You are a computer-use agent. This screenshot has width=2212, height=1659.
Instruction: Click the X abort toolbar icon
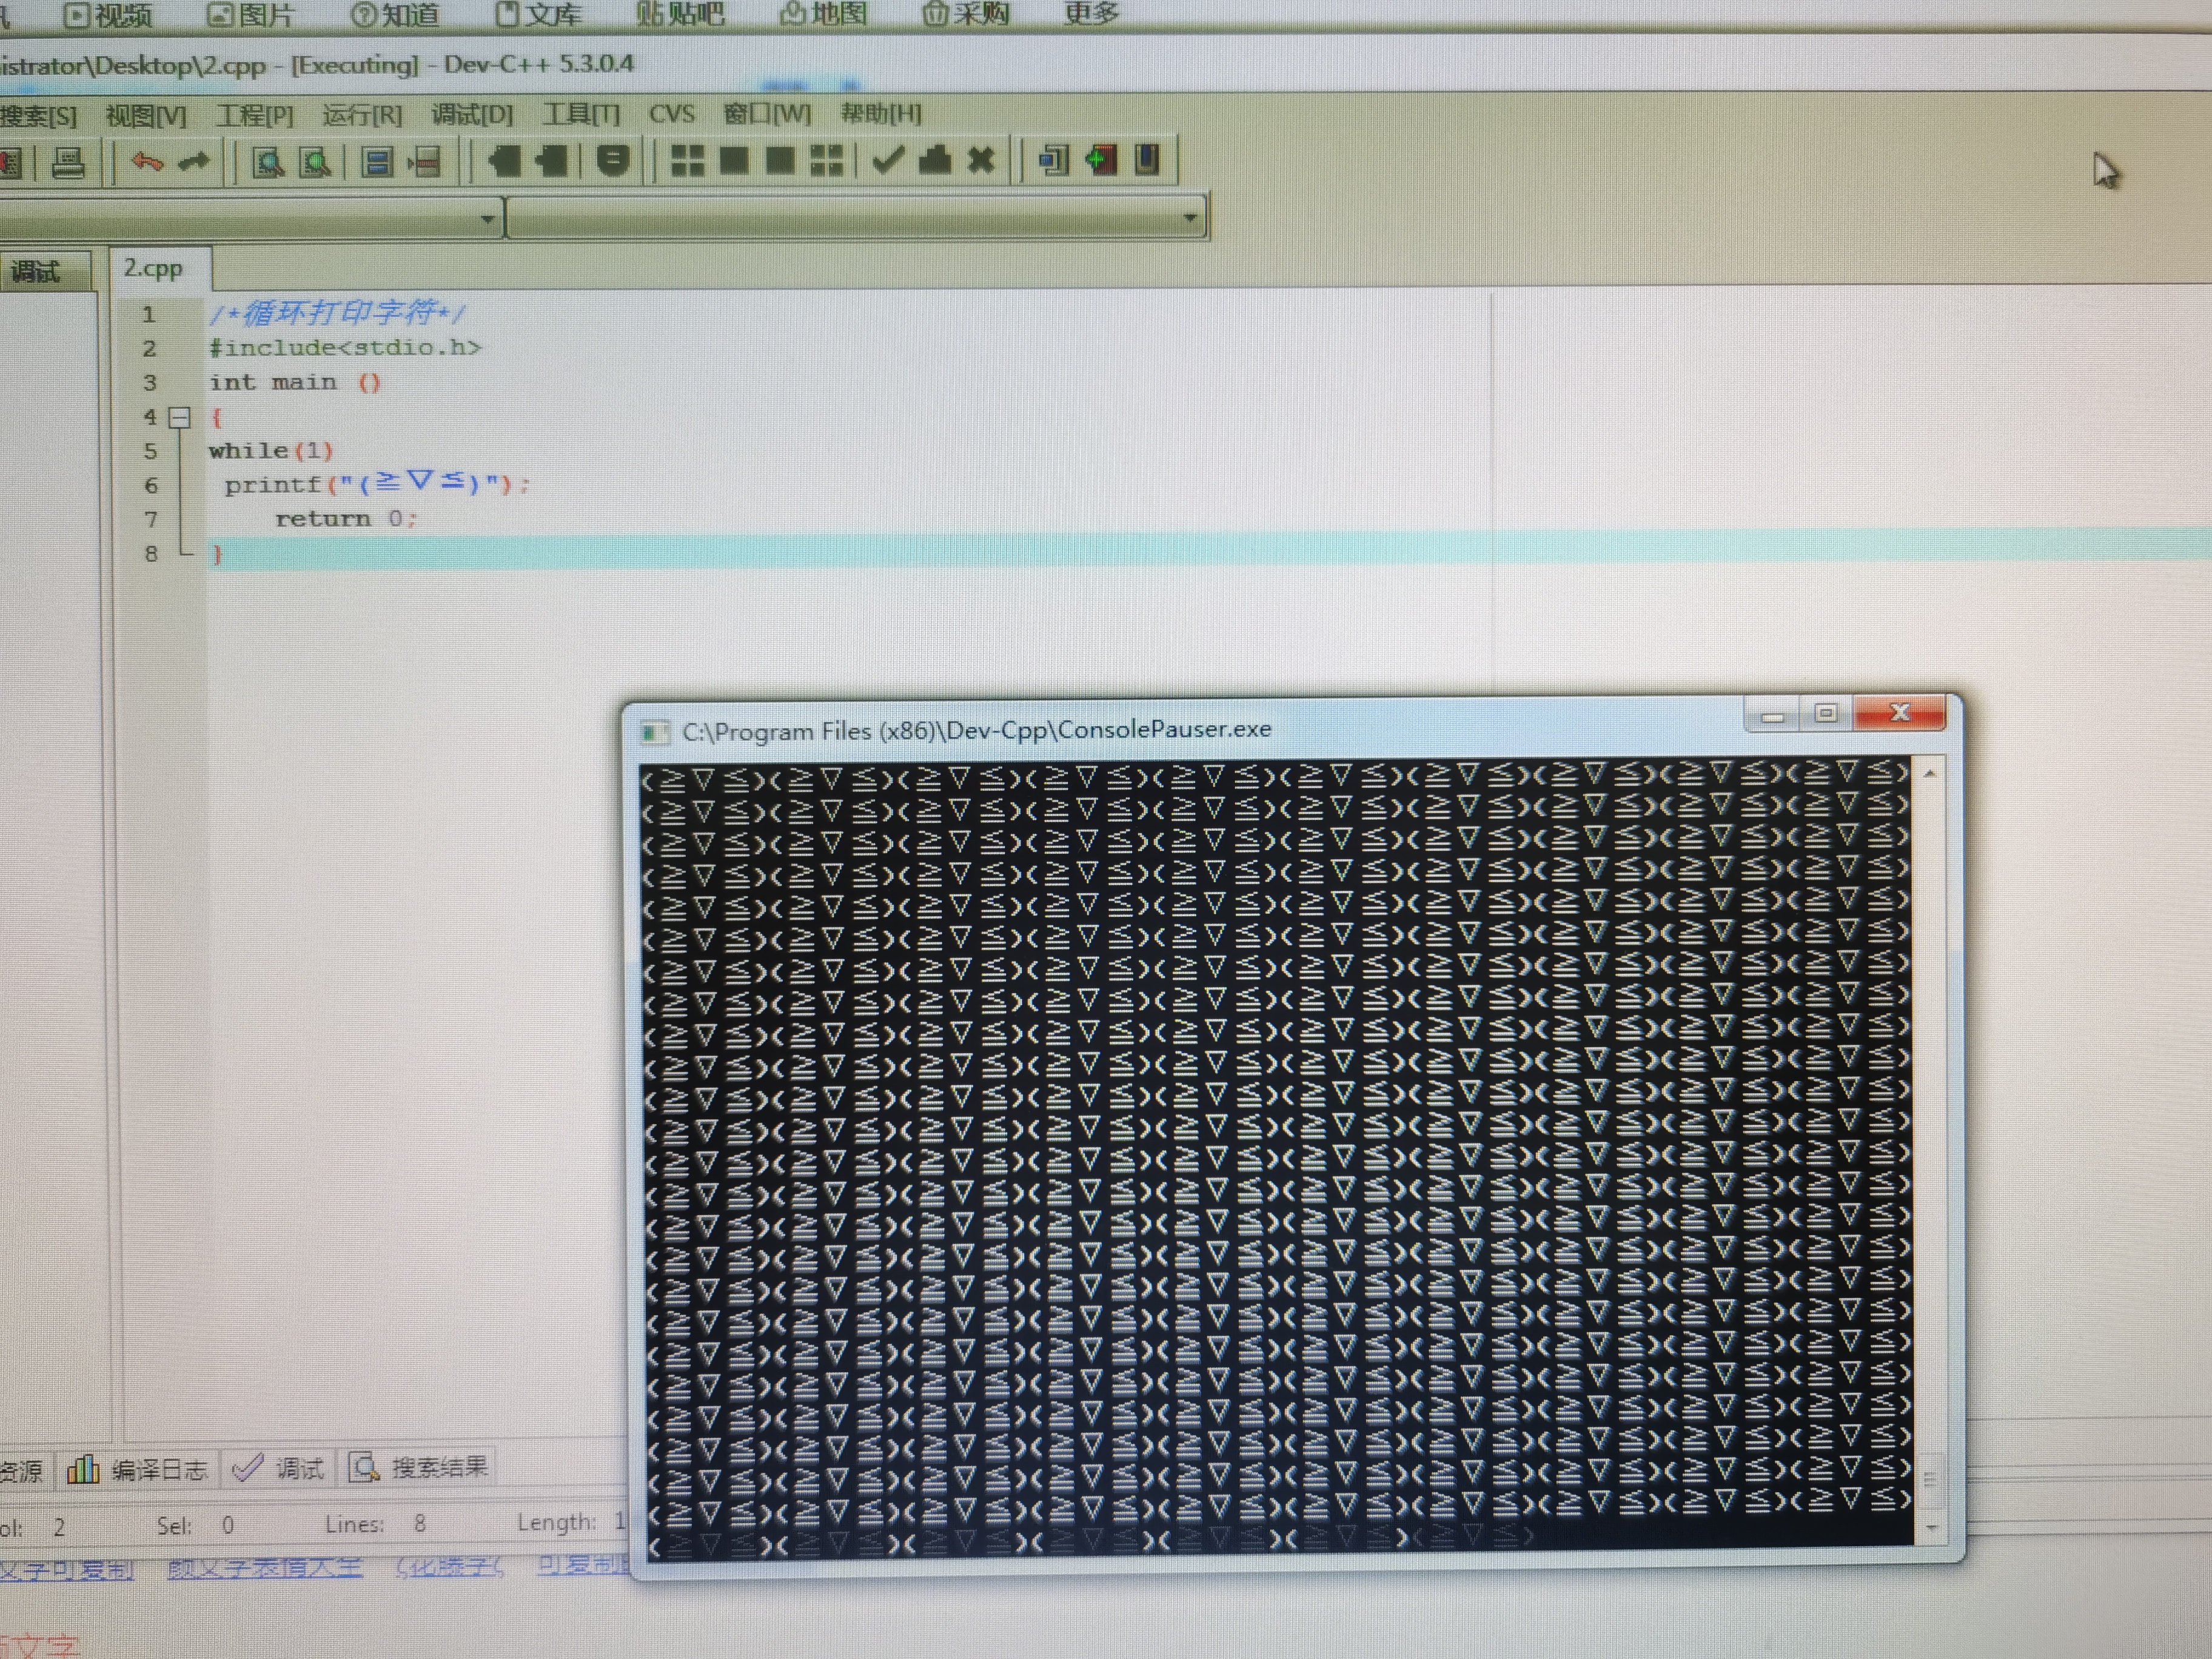tap(981, 160)
